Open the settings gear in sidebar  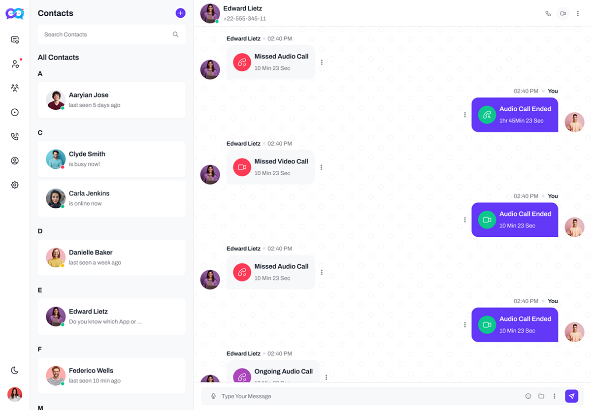(x=15, y=185)
